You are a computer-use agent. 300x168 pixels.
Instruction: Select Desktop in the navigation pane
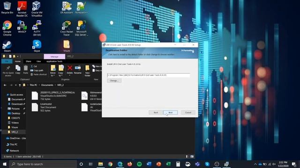(x=15, y=113)
